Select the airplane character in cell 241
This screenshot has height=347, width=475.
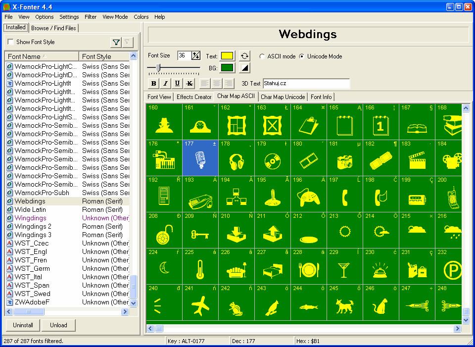point(200,302)
